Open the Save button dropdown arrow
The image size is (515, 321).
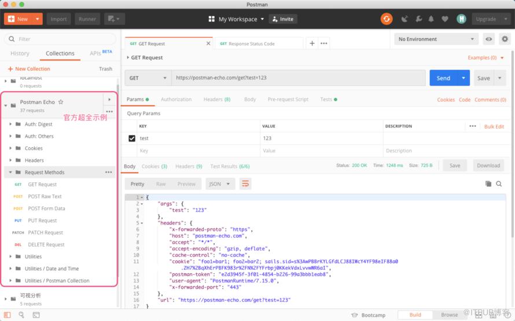[x=499, y=78]
